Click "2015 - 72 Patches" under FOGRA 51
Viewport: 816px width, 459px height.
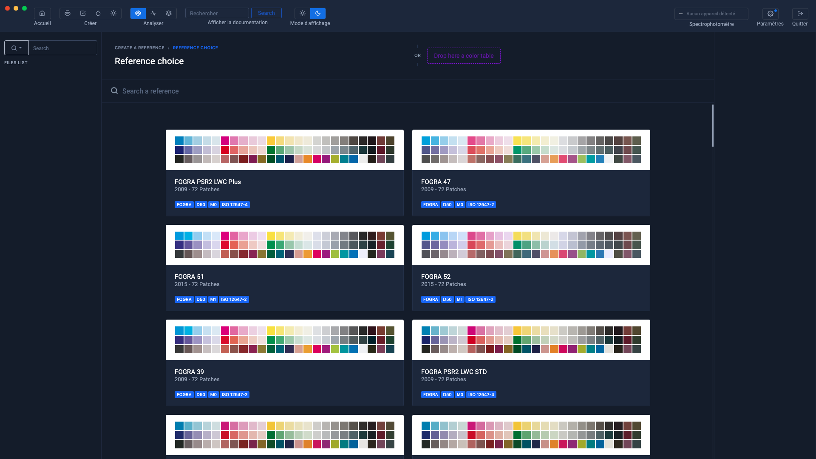pos(197,284)
